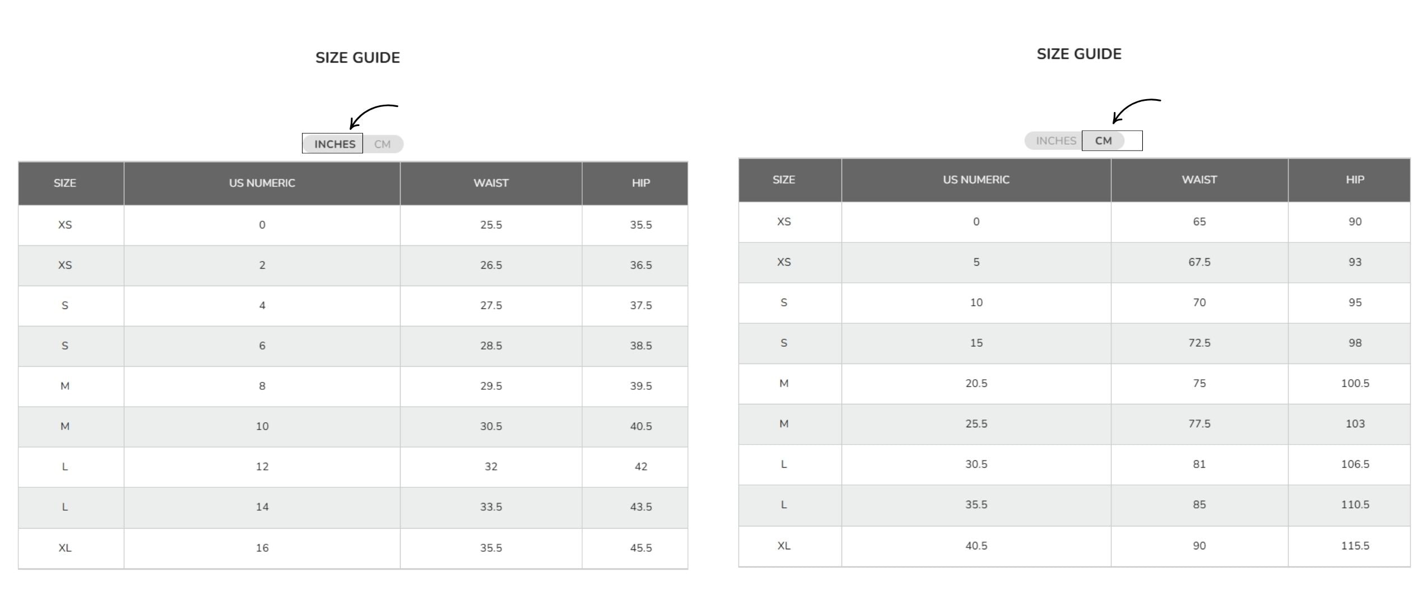1423x616 pixels.
Task: Select the 100.5 hip cell
Action: [1355, 384]
